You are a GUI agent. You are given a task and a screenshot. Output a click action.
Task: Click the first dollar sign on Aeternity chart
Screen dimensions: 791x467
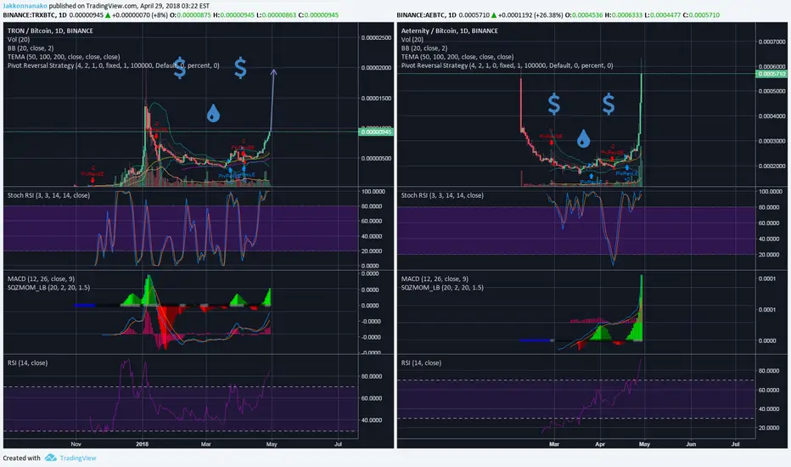tap(554, 104)
